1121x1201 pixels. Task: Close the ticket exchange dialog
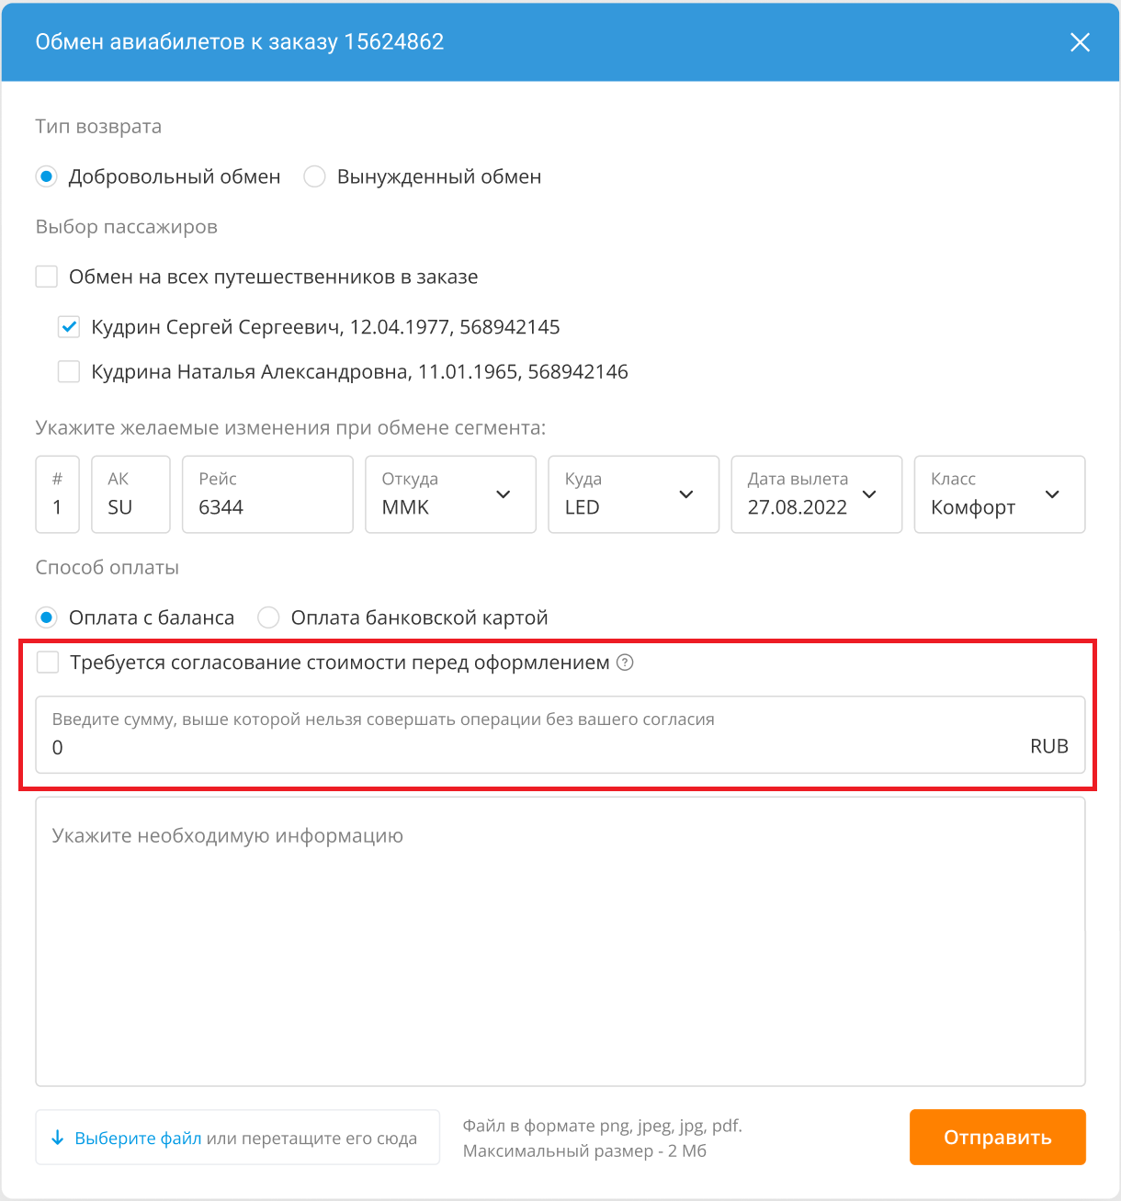(x=1080, y=42)
